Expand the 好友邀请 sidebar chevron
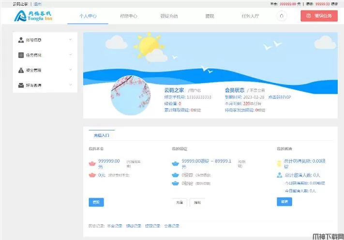Viewport: 344px width, 240px height. (x=70, y=85)
